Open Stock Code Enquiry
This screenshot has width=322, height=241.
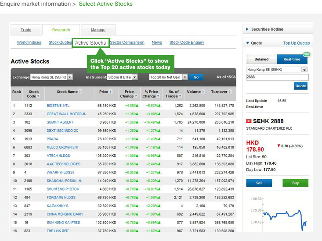coord(187,43)
